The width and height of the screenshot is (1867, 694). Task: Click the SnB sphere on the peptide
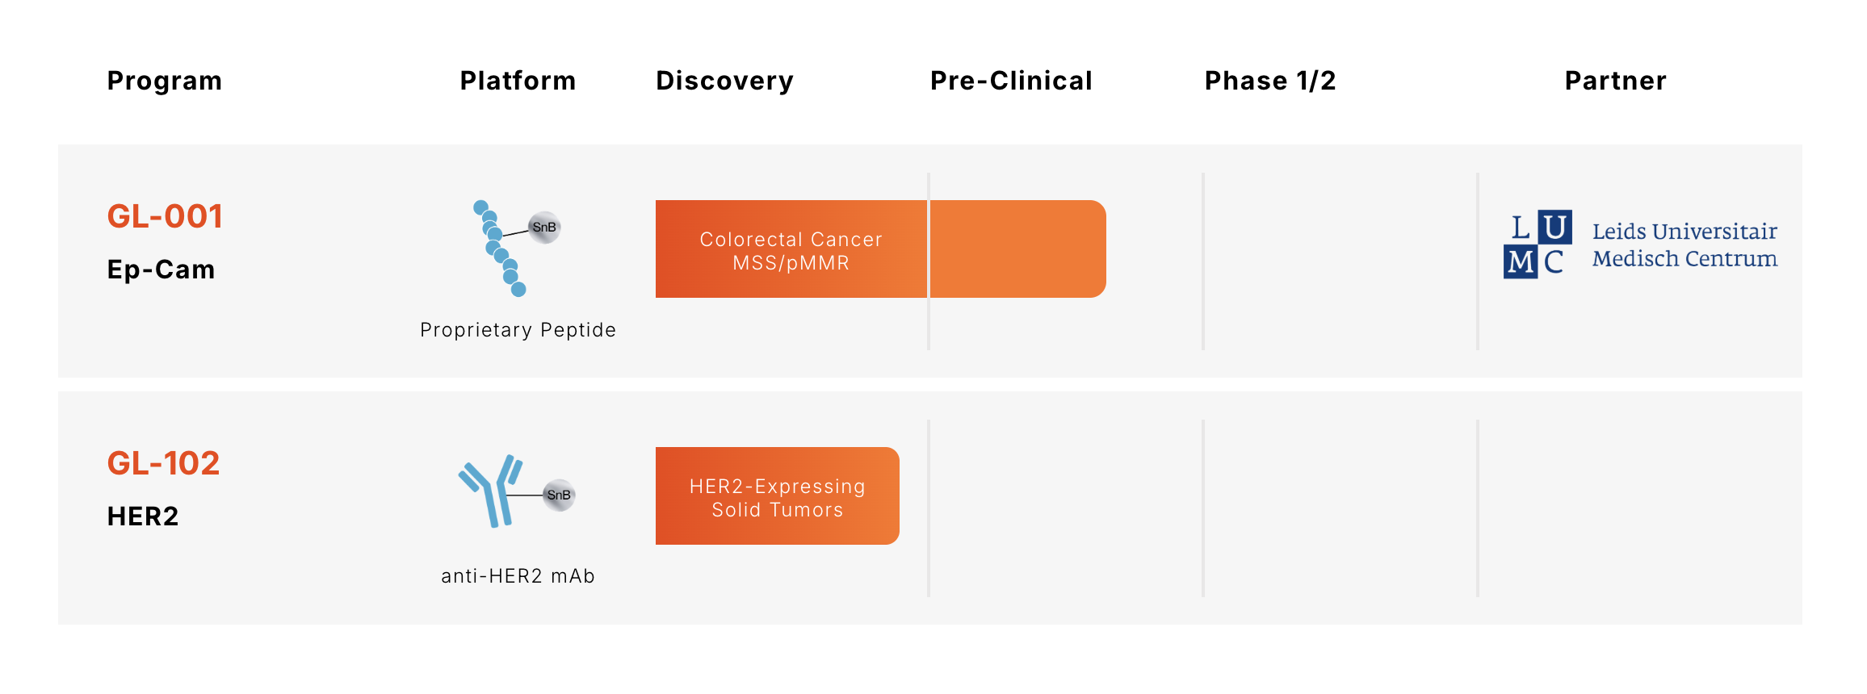[544, 228]
